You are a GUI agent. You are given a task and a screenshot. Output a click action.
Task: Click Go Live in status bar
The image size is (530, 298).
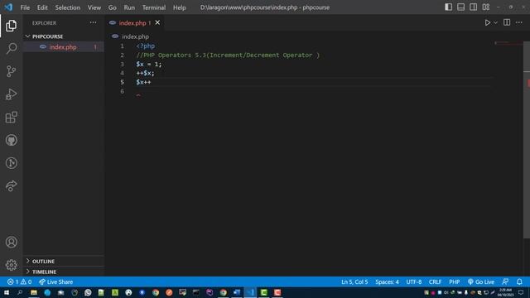tap(481, 281)
